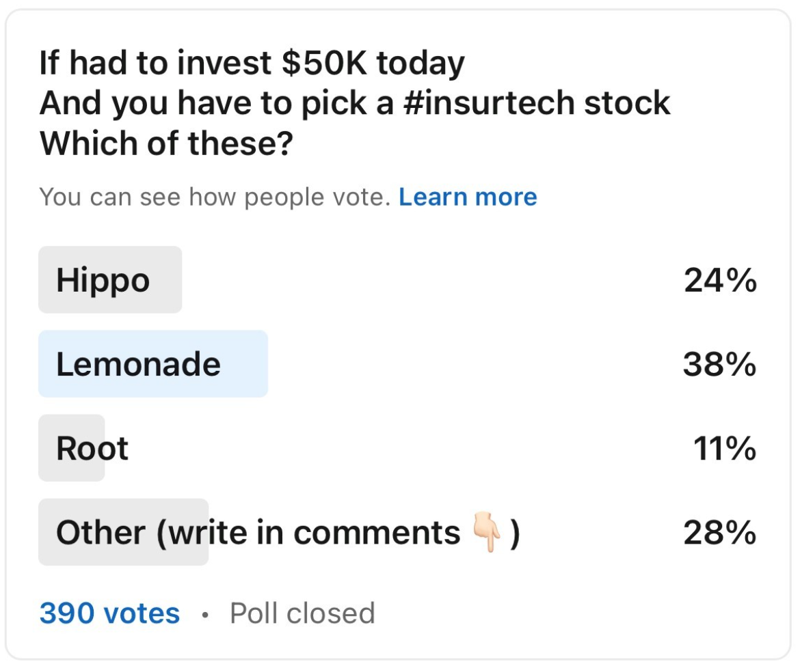
Task: Click the Poll closed status text
Action: 302,613
